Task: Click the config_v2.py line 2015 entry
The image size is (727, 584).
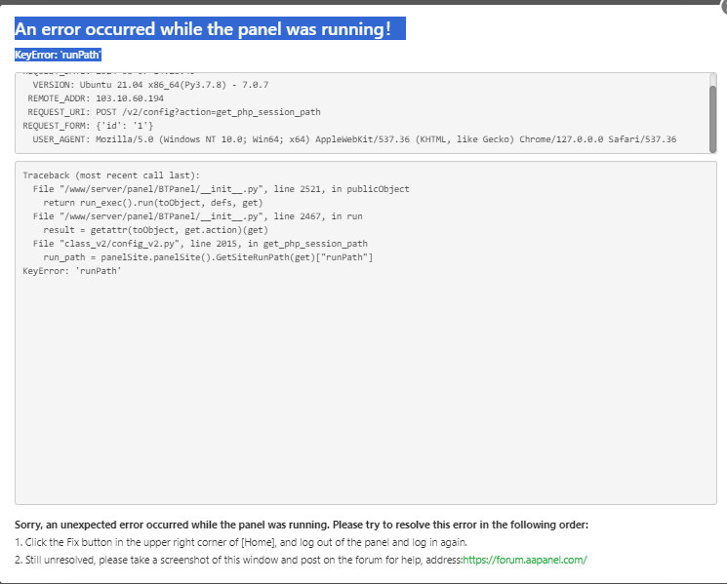Action: tap(200, 243)
